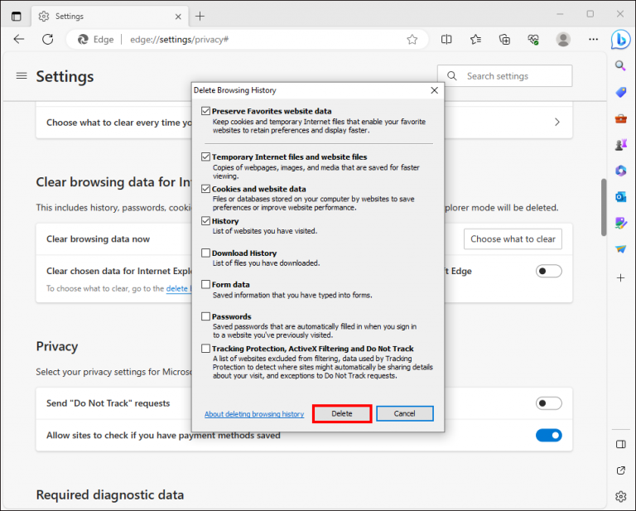Check Download History checkbox
Image resolution: width=636 pixels, height=511 pixels.
tap(205, 253)
